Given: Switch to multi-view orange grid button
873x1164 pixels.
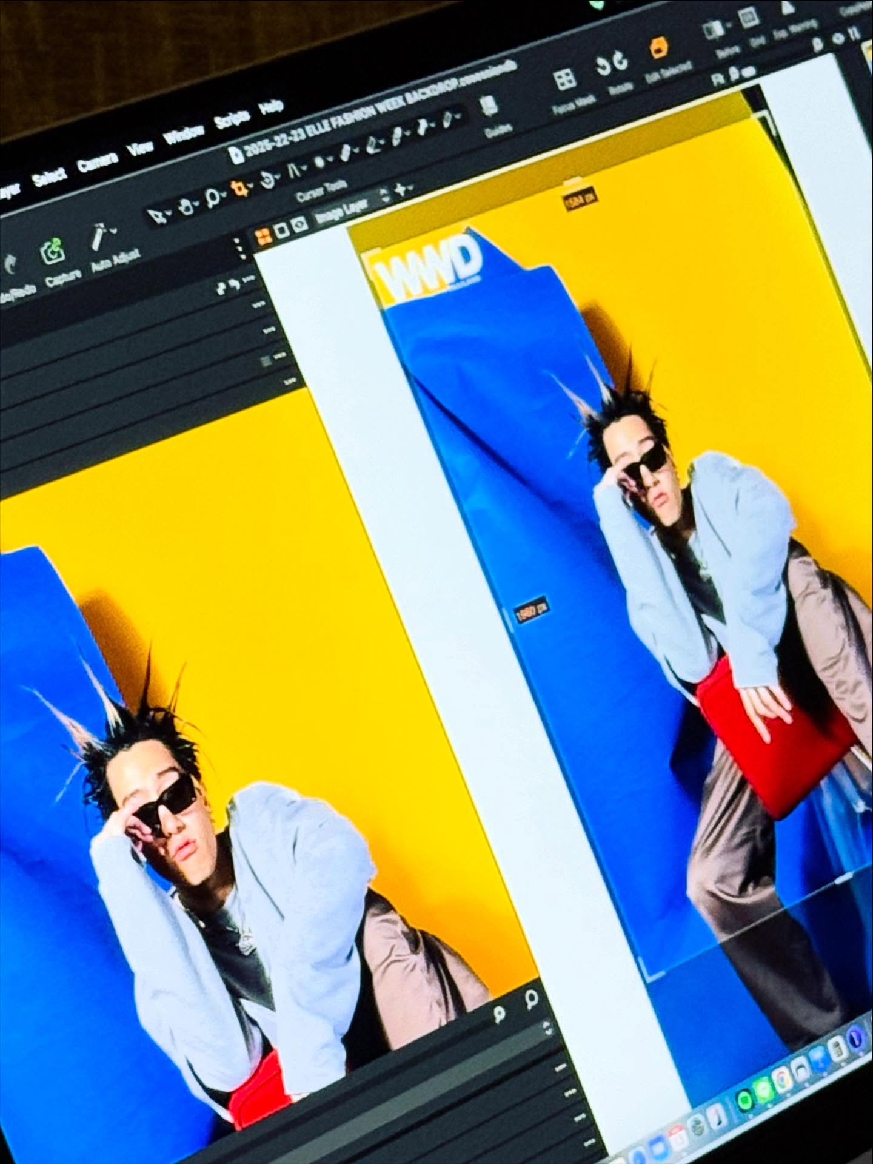Looking at the screenshot, I should pyautogui.click(x=263, y=236).
